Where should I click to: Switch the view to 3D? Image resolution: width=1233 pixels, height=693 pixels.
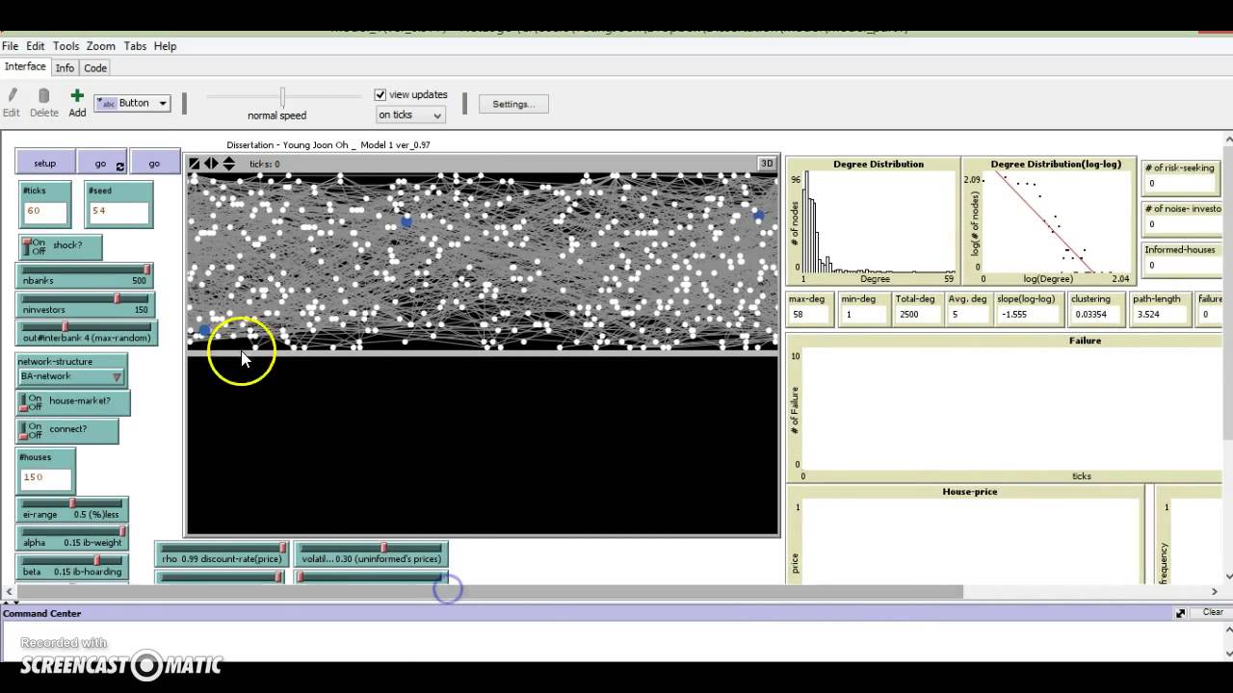[767, 164]
